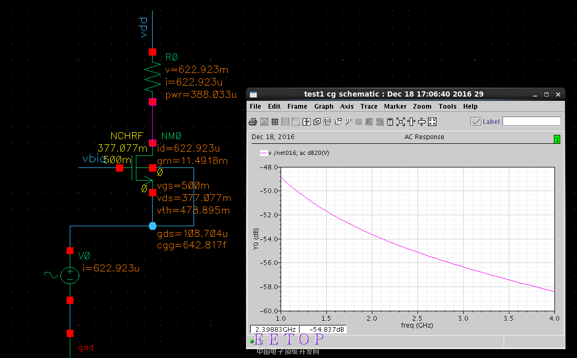The image size is (577, 358).
Task: Toggle the grid display icon
Action: [275, 122]
